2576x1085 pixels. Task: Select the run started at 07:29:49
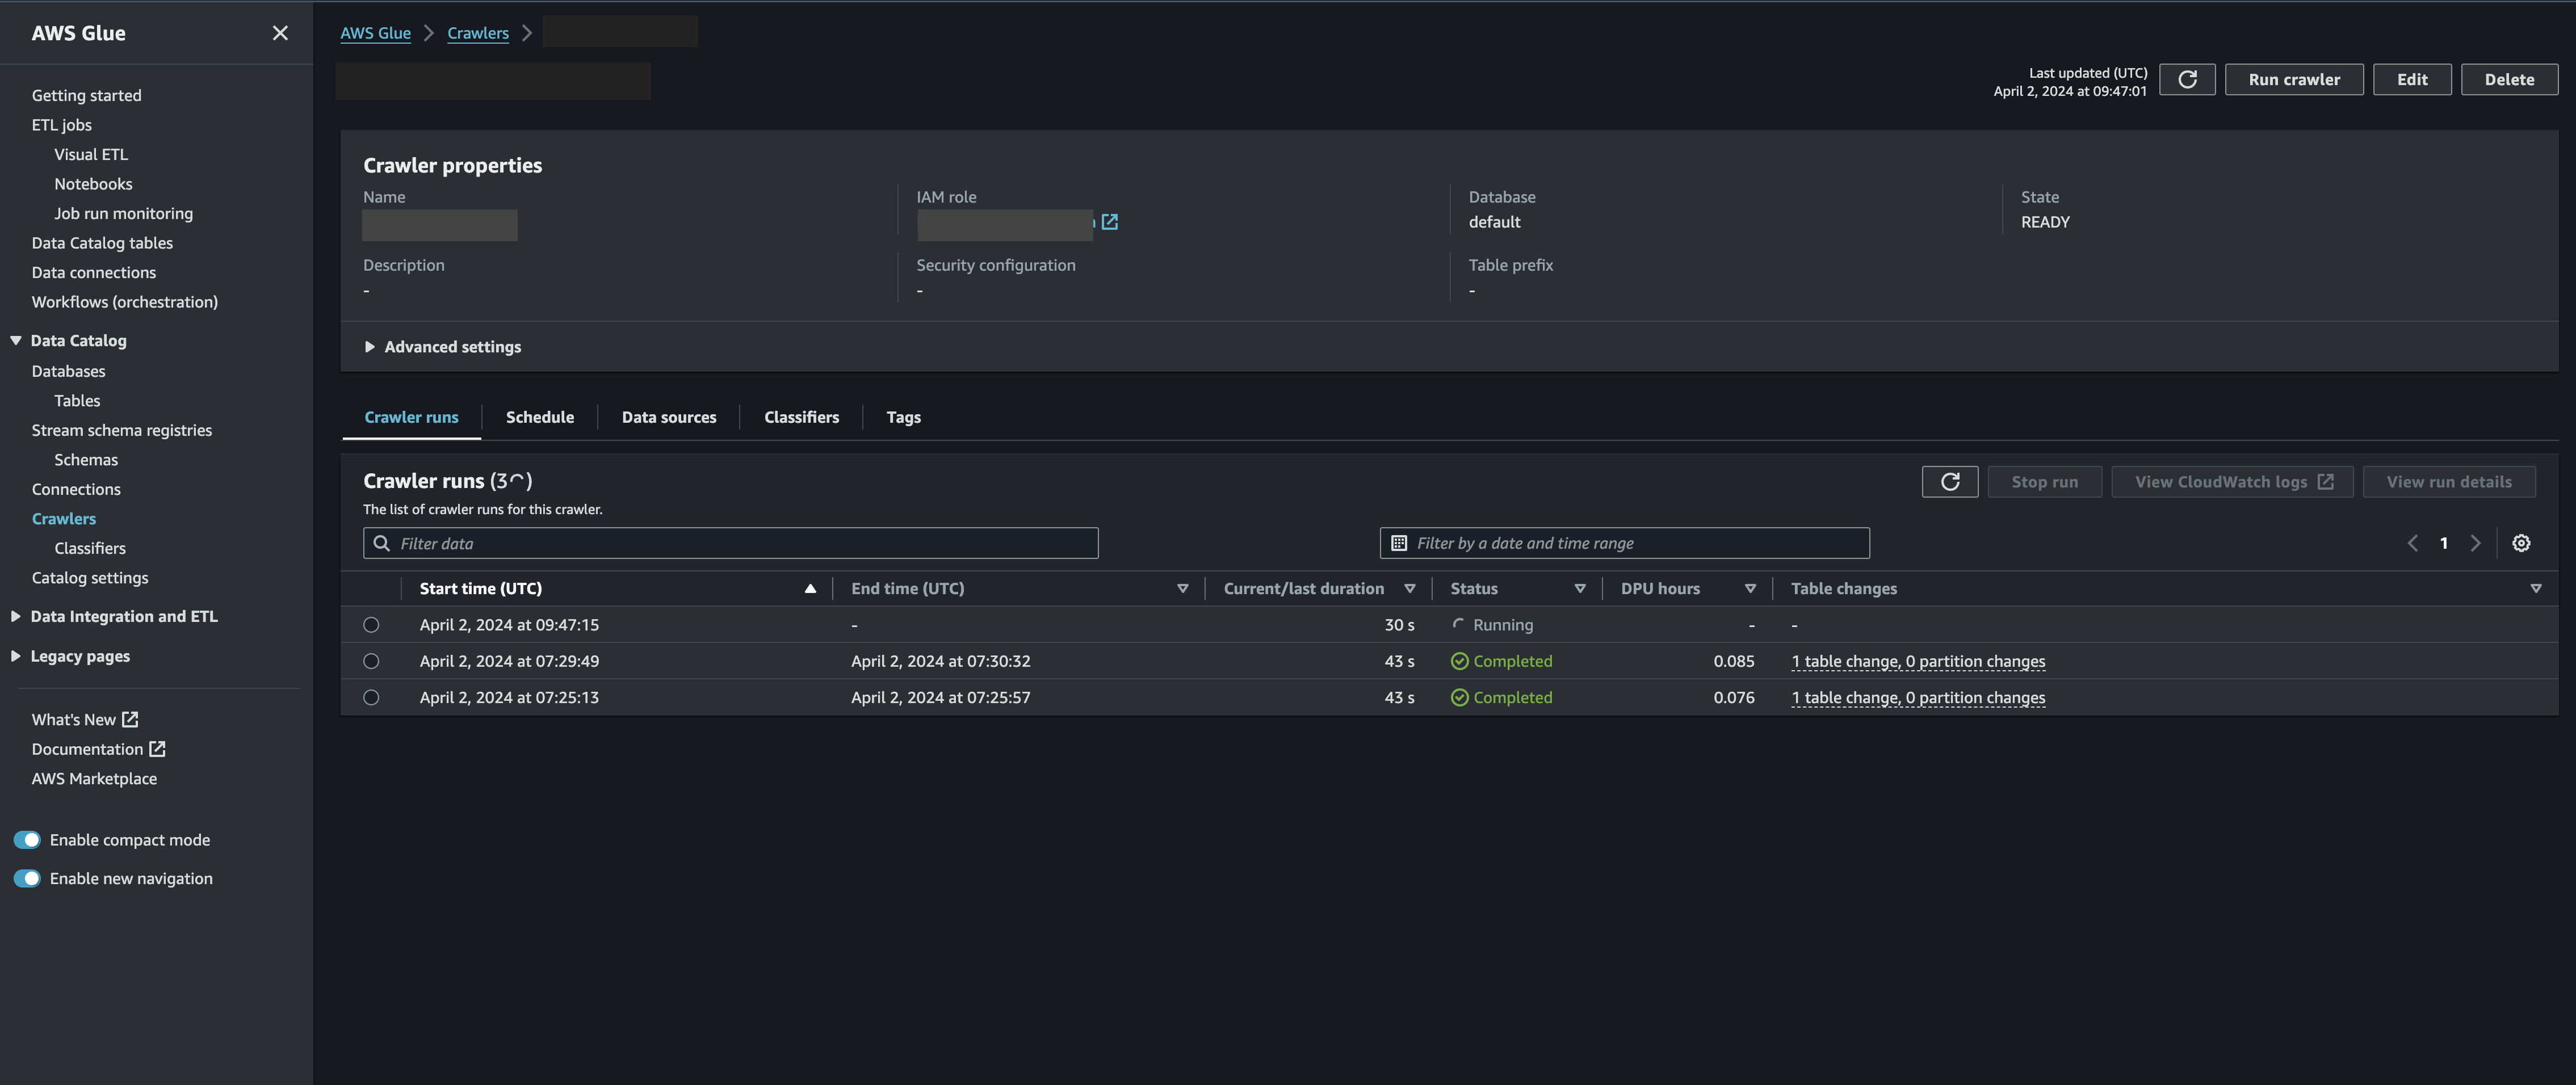pos(371,661)
